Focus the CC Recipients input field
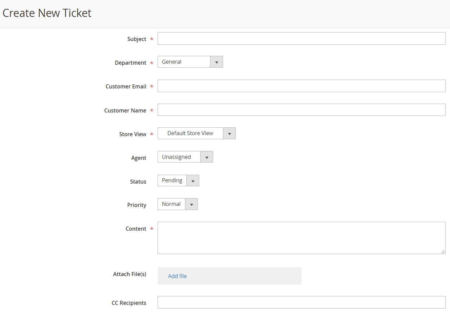The height and width of the screenshot is (314, 450). 301,302
